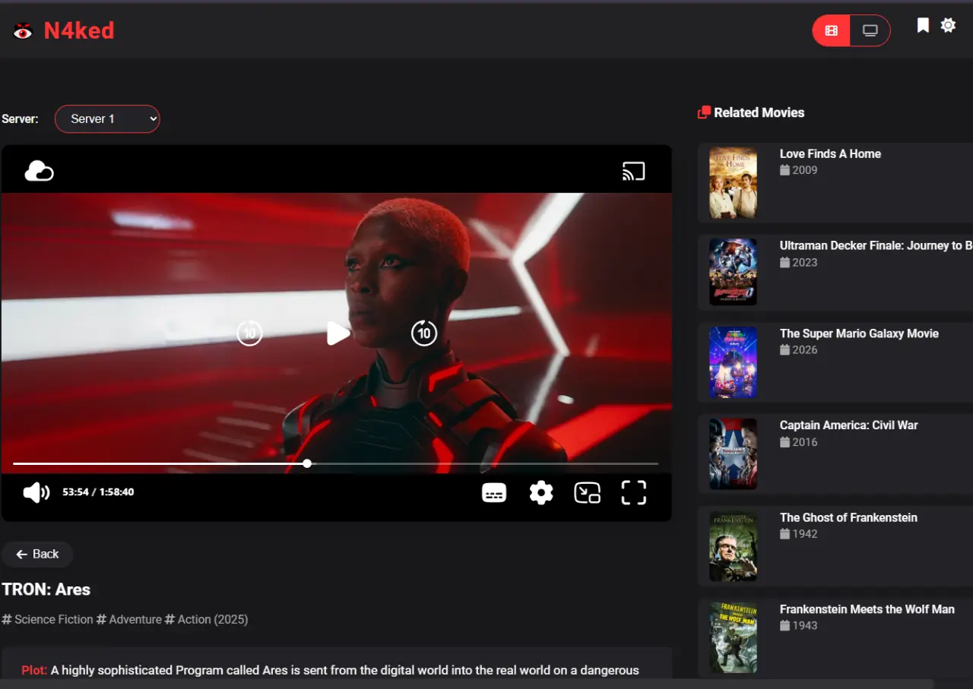Click the 53:54 / 1:58:40 timestamp
Viewport: 973px width, 689px height.
pyautogui.click(x=98, y=492)
